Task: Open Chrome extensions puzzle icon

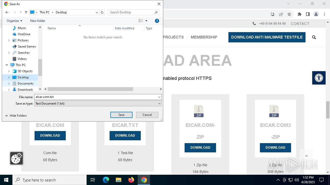Action: click(299, 14)
